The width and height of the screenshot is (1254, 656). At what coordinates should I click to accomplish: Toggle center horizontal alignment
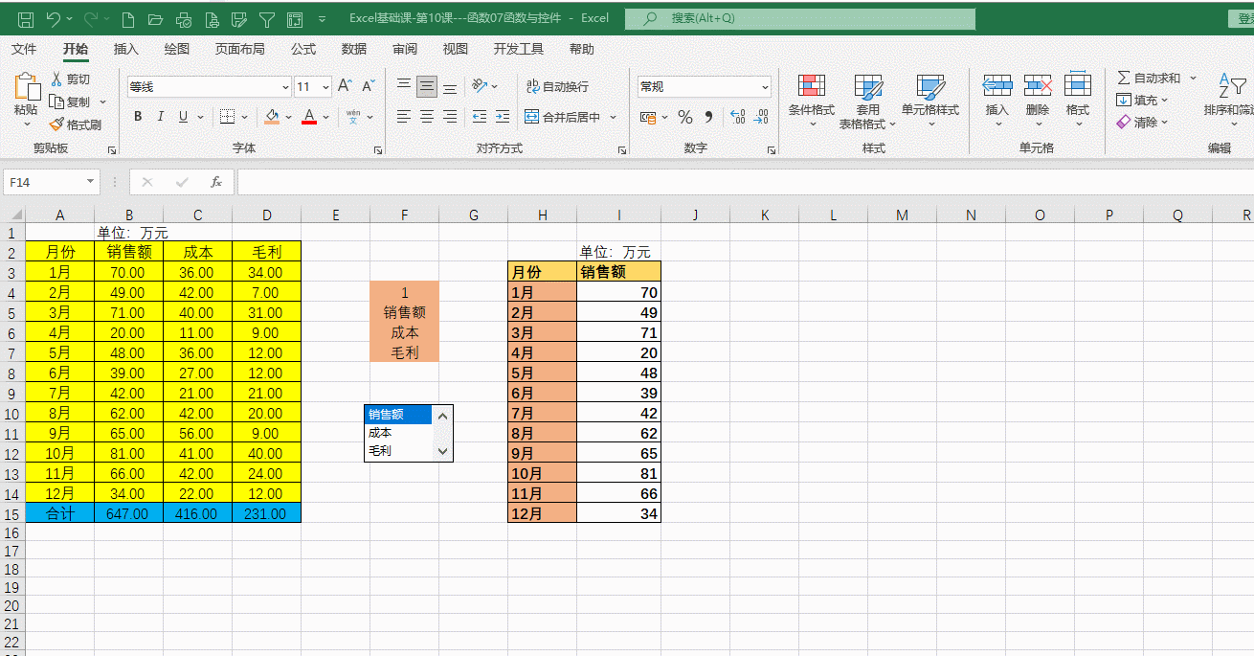pos(427,117)
